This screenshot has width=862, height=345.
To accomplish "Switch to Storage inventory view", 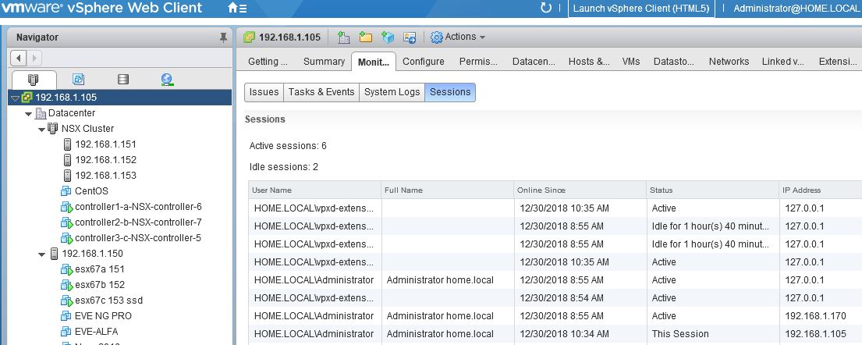I will [x=123, y=80].
